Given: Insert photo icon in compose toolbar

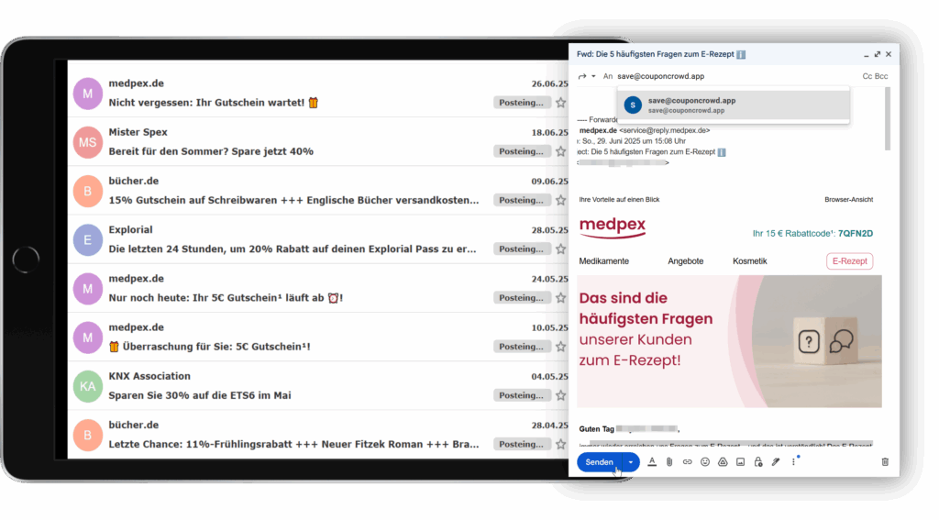Looking at the screenshot, I should (x=740, y=462).
